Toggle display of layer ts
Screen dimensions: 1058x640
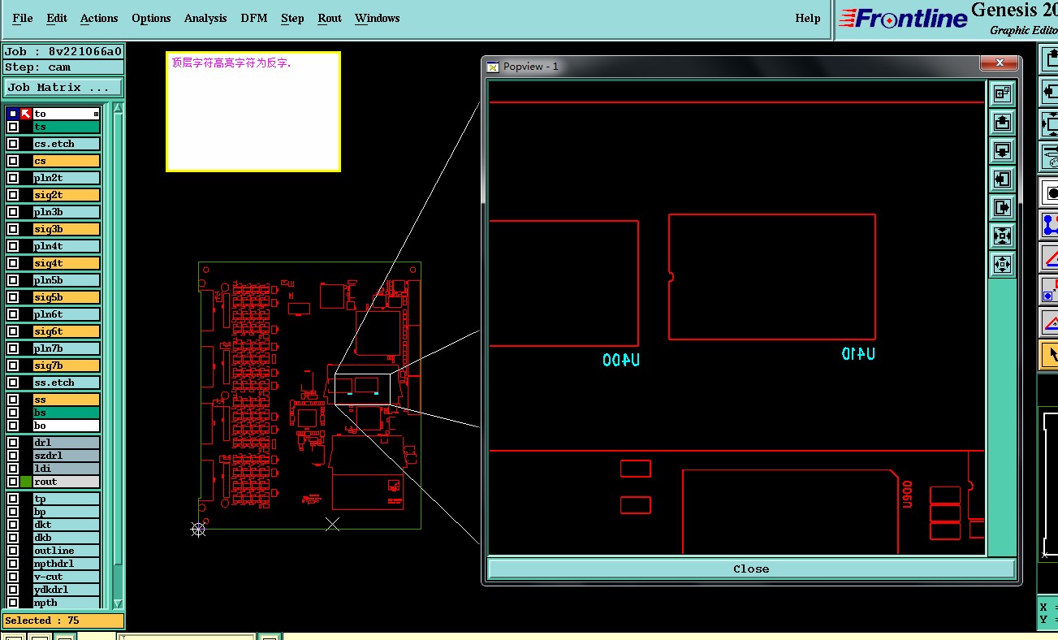coord(13,127)
